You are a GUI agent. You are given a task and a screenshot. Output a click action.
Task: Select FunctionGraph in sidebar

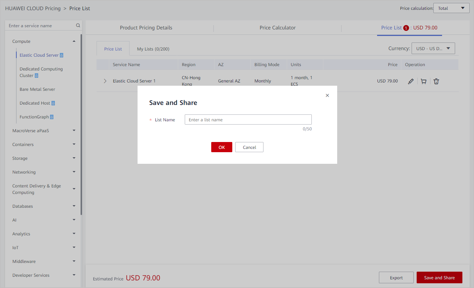tap(34, 117)
